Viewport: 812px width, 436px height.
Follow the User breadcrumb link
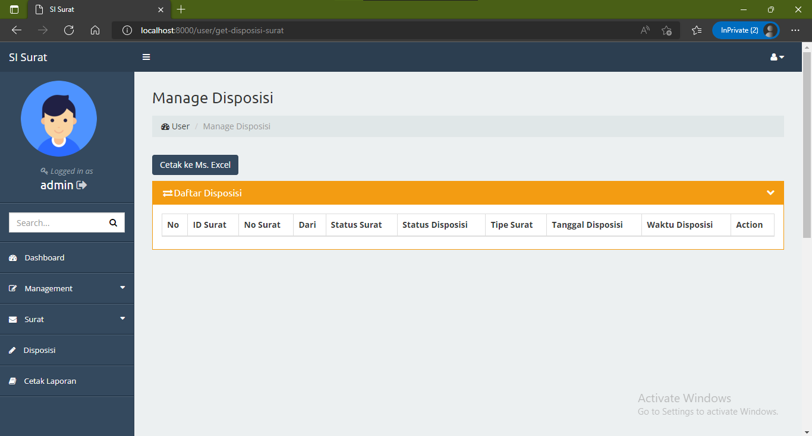[180, 126]
